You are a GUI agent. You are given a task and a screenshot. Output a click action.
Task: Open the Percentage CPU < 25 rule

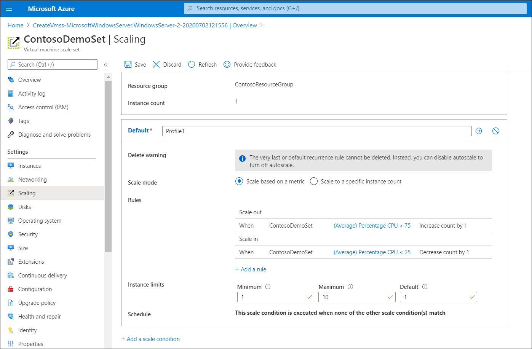(372, 252)
